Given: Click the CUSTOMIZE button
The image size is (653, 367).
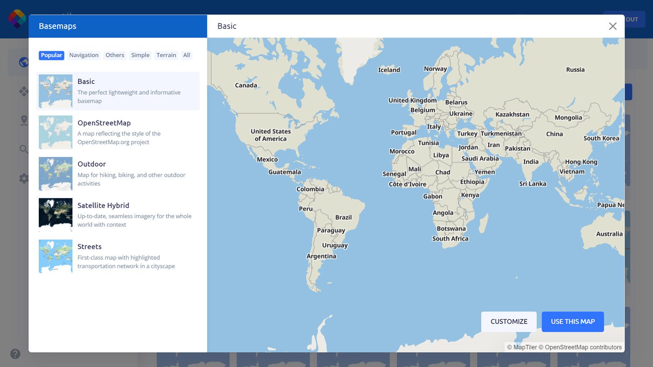Looking at the screenshot, I should tap(509, 321).
